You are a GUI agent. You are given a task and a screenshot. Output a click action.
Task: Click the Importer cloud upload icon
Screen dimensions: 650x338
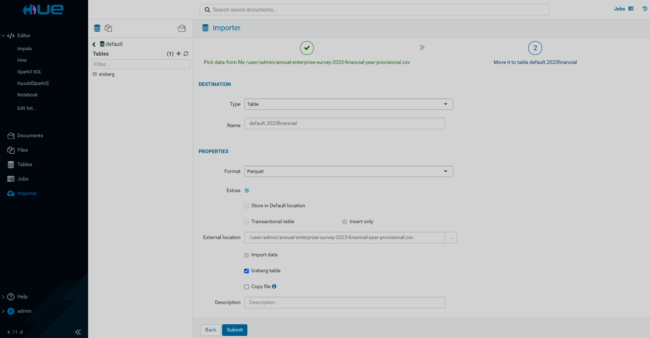click(11, 194)
